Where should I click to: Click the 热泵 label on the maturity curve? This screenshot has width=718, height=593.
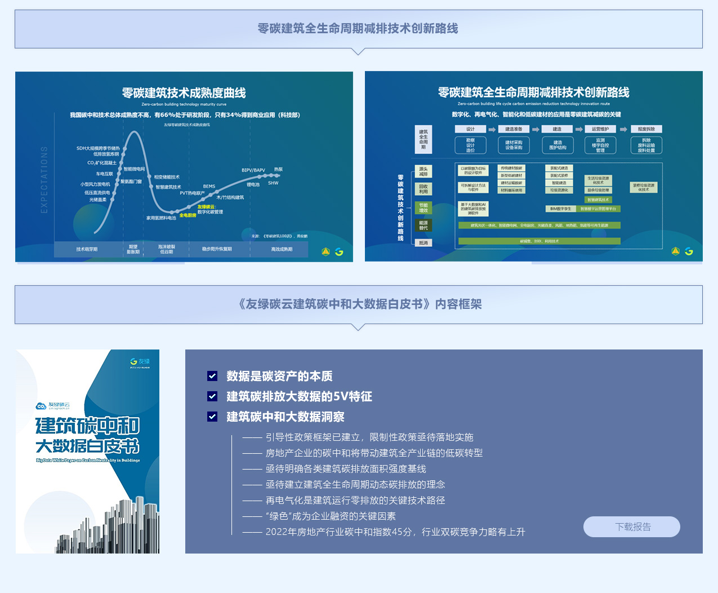pos(278,169)
